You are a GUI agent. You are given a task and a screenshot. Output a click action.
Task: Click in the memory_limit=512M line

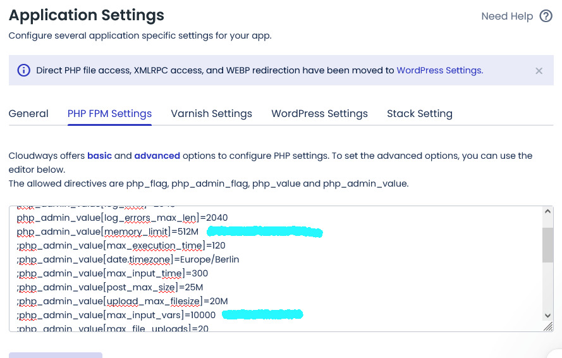(107, 231)
